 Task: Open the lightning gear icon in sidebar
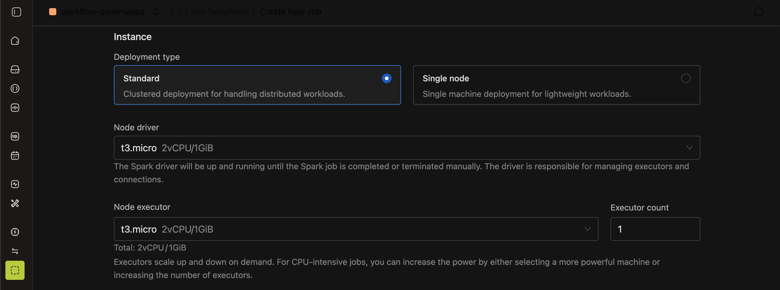tap(15, 232)
